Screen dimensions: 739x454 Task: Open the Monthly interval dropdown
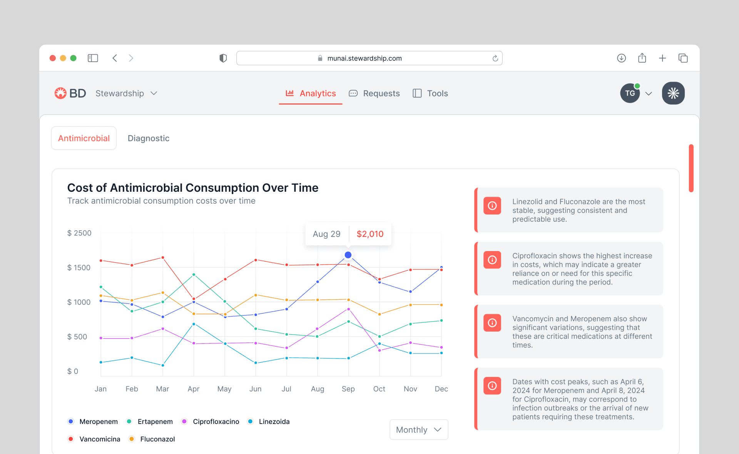(418, 430)
